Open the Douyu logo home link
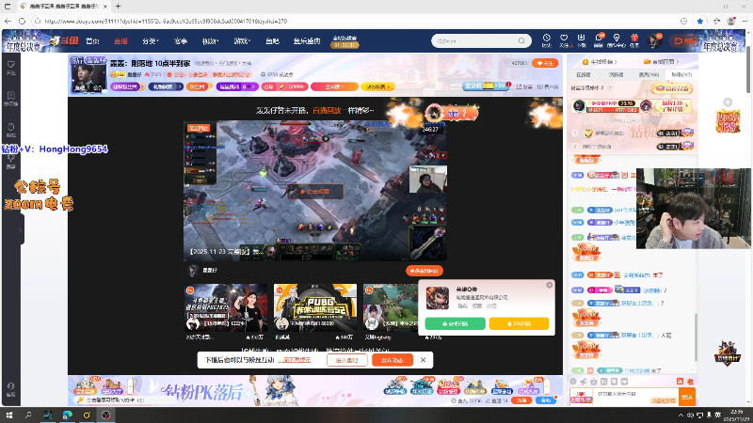Screen dimensions: 753x423 tap(63, 40)
